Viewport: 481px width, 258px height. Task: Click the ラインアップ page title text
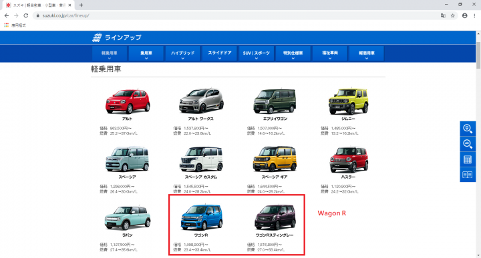[x=123, y=37]
